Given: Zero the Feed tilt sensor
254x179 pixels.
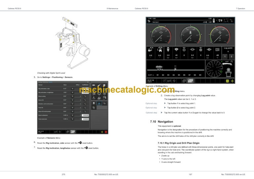Looking at the screenshot, I should (x=72, y=108).
